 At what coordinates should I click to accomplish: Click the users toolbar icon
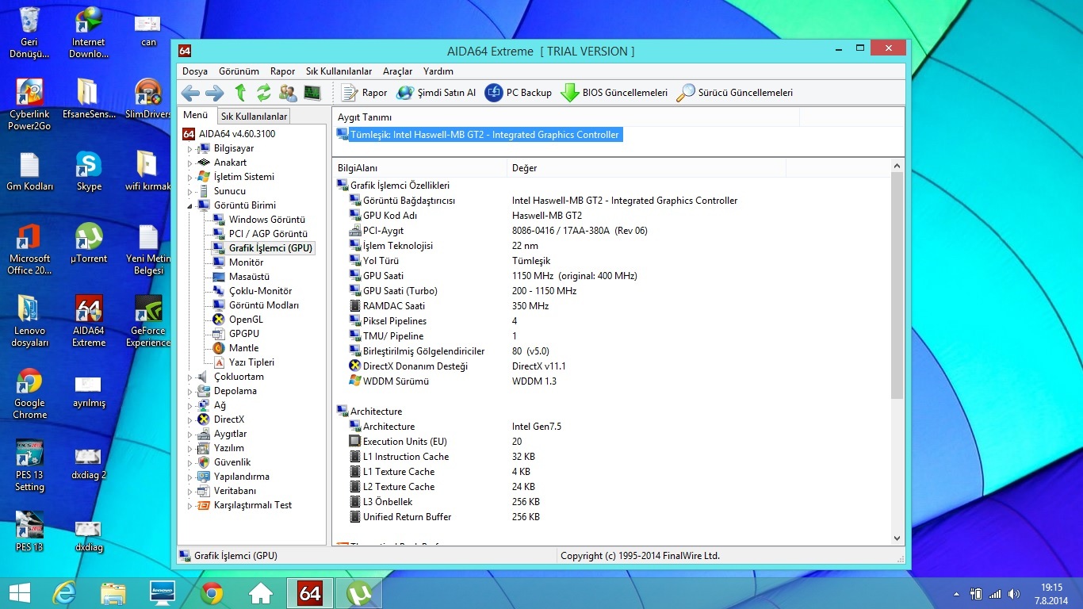click(288, 93)
